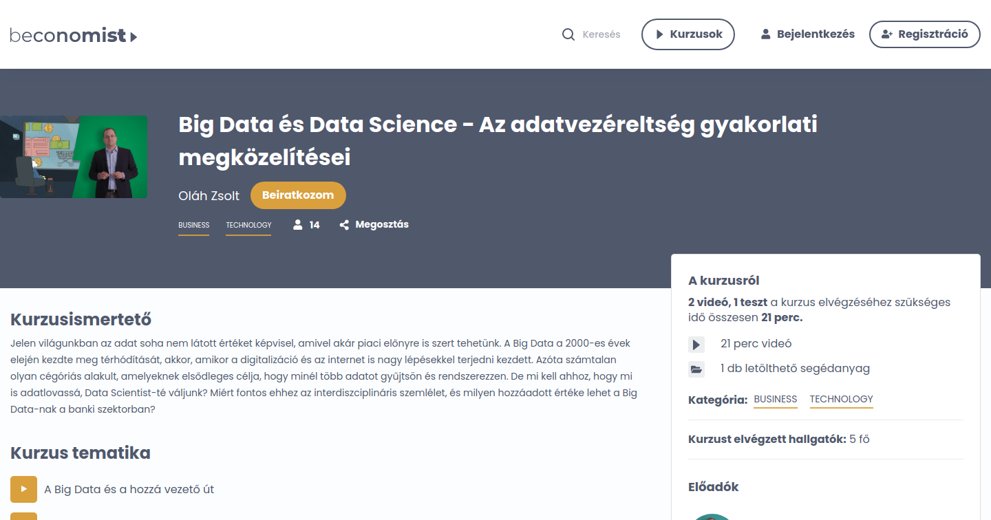Open the Megosztás share icon

click(344, 224)
